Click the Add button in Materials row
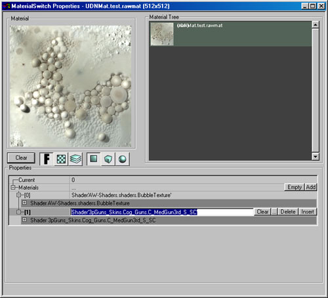This screenshot has width=328, height=298. coord(311,187)
